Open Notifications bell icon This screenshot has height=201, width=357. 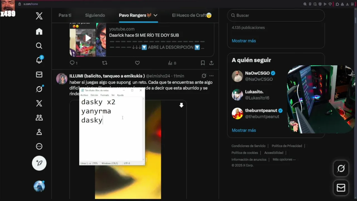[39, 60]
